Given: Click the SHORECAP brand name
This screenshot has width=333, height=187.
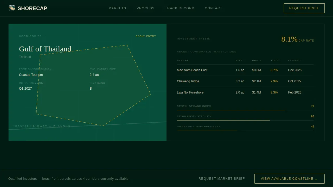Looking at the screenshot, I should point(32,8).
